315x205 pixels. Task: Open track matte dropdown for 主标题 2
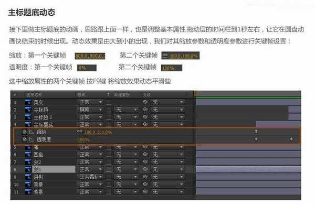(126, 117)
